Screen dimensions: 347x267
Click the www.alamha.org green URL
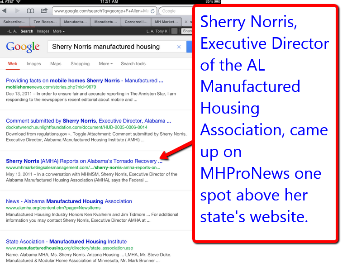click(53, 208)
